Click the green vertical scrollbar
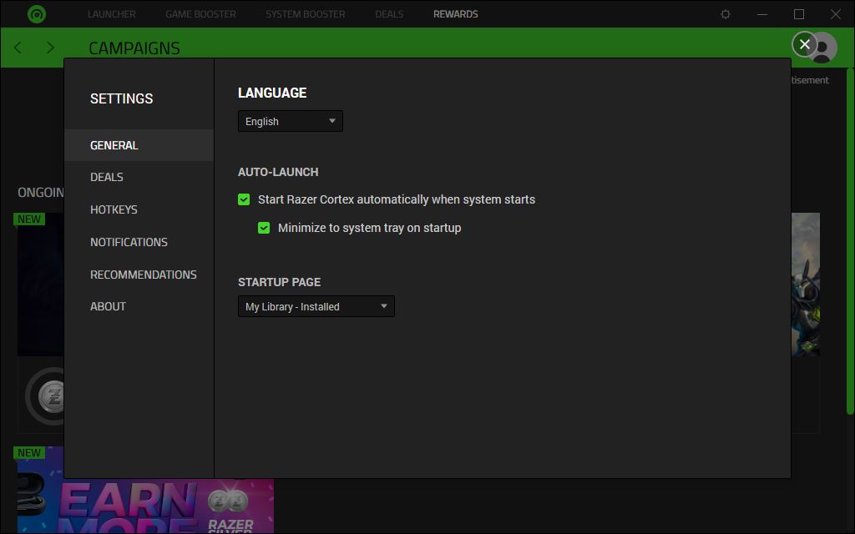The width and height of the screenshot is (855, 534). (x=849, y=239)
